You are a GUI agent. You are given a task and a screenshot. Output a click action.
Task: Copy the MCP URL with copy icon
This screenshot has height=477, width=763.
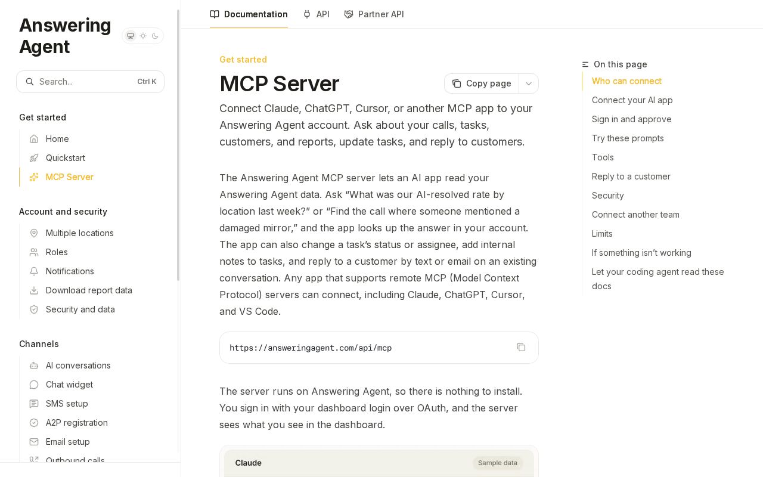pyautogui.click(x=521, y=347)
